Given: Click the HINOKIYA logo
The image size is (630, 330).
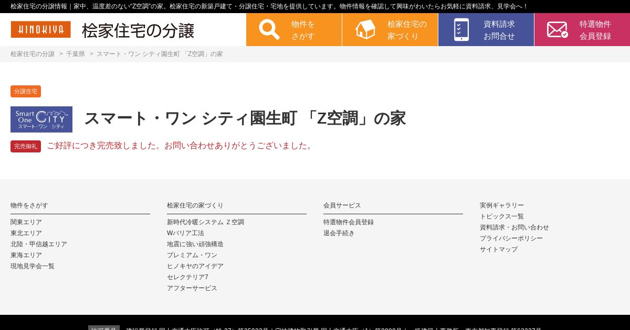Looking at the screenshot, I should pyautogui.click(x=40, y=29).
